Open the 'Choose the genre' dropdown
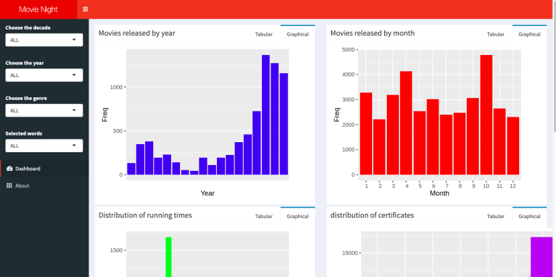The image size is (556, 277). [44, 111]
